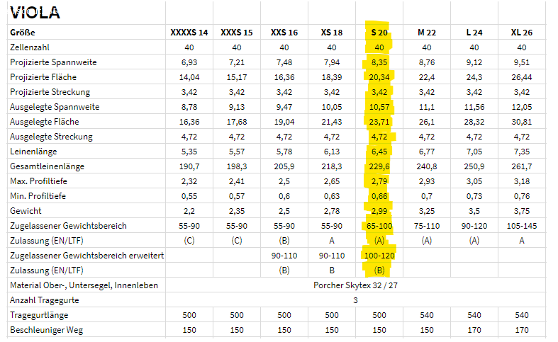Click the VIOLA title heading

(35, 13)
